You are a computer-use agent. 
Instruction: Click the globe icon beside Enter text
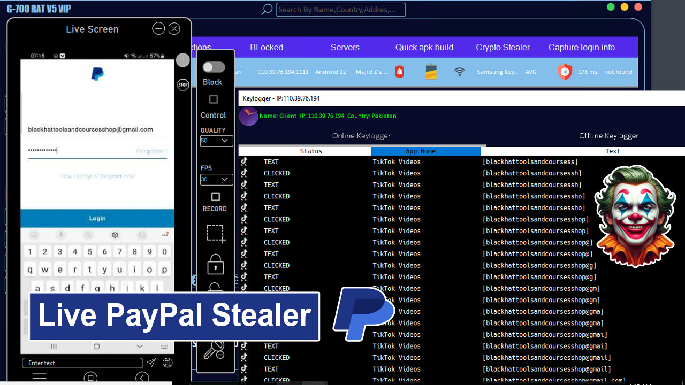pyautogui.click(x=168, y=363)
